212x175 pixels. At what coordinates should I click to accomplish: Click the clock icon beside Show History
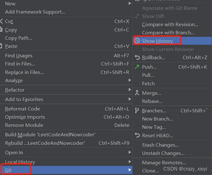pos(137,41)
